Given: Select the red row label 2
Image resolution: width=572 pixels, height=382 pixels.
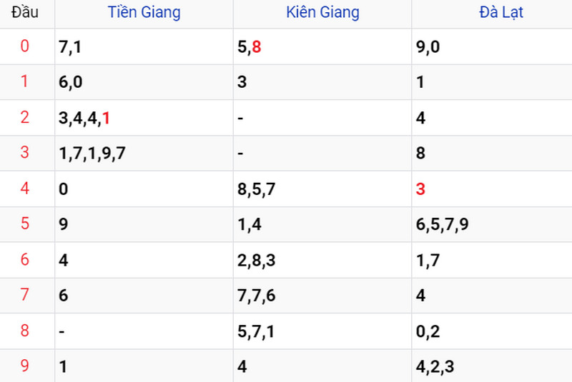Looking at the screenshot, I should coord(25,117).
